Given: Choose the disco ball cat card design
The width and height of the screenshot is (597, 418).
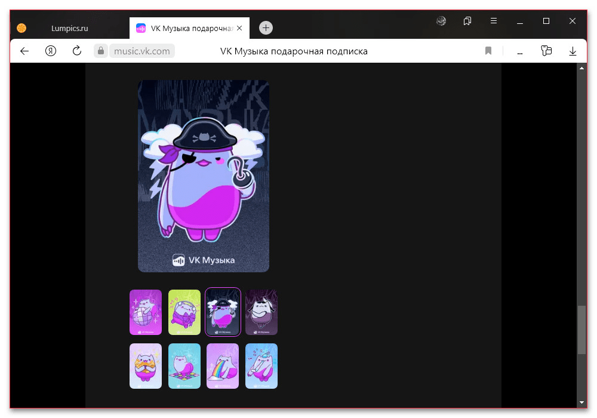Looking at the screenshot, I should pos(146,312).
